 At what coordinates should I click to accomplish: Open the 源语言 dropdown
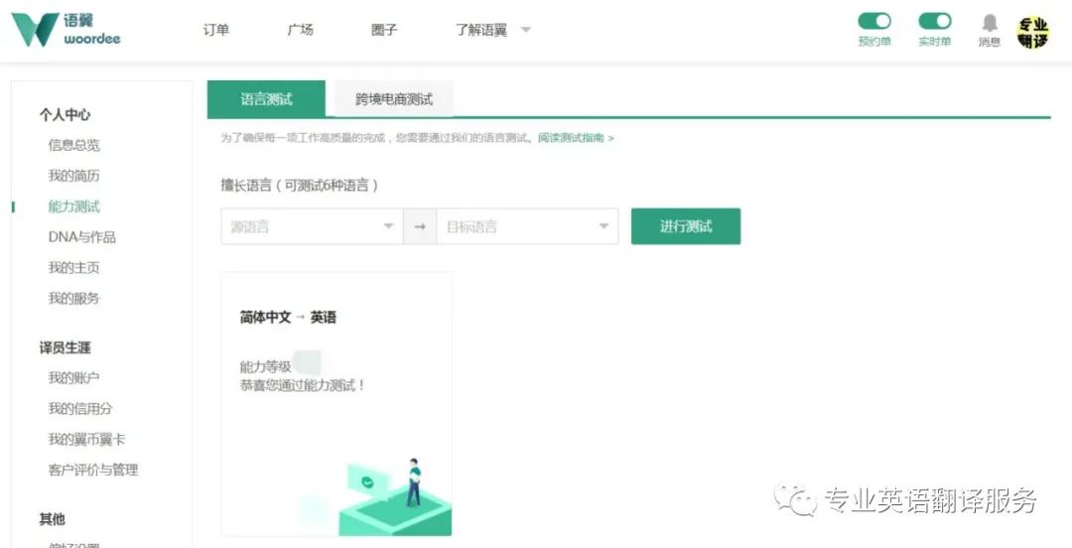(312, 226)
